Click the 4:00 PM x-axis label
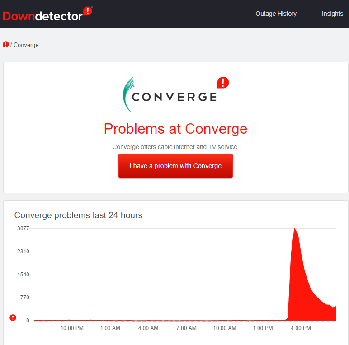 tap(301, 328)
